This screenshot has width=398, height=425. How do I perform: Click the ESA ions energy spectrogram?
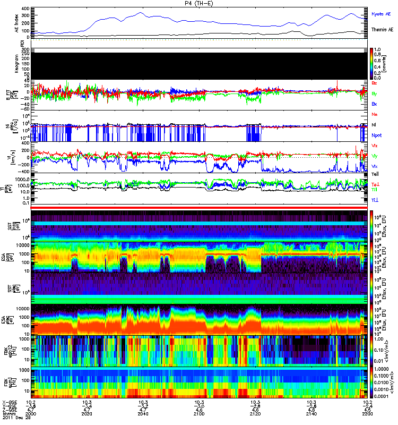coord(199,257)
